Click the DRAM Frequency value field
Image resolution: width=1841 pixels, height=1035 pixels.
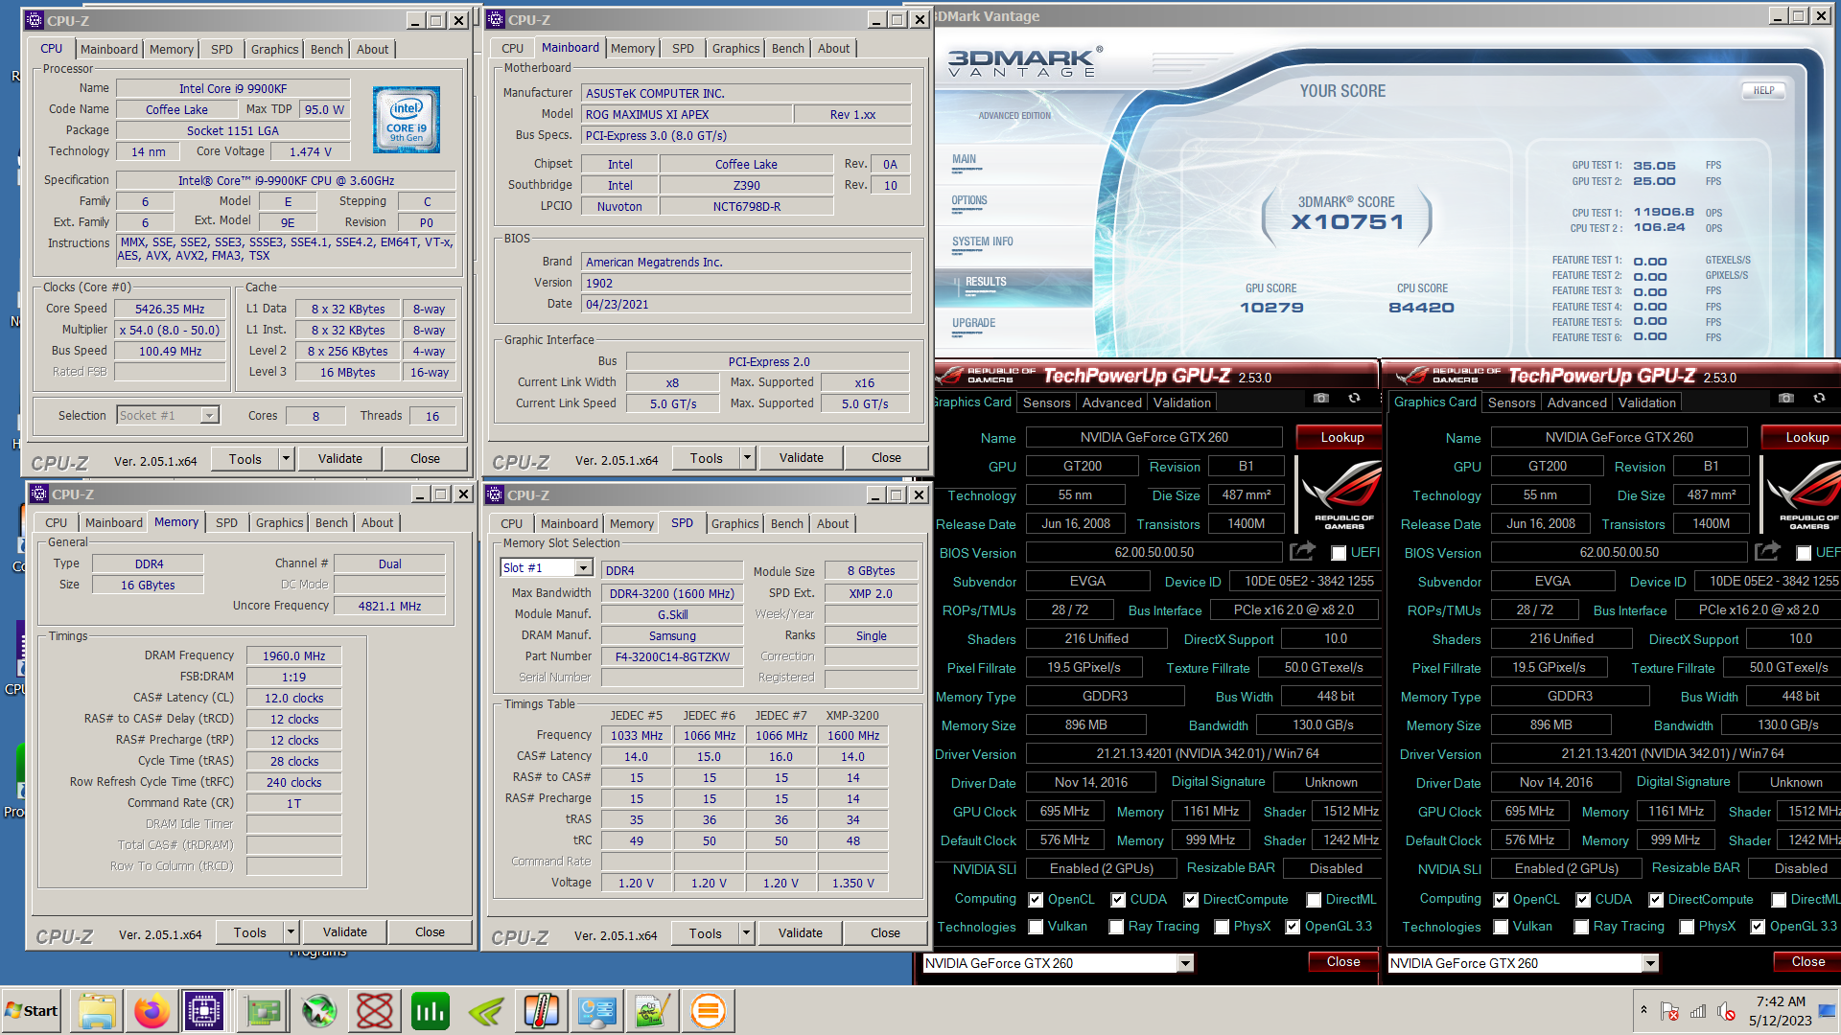[293, 655]
